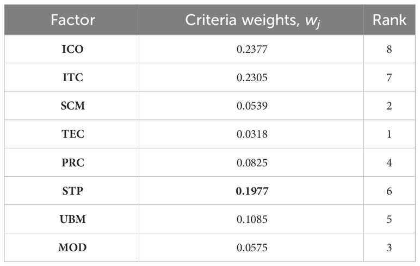Select the STP factor cell
The image size is (420, 266).
[x=72, y=191]
